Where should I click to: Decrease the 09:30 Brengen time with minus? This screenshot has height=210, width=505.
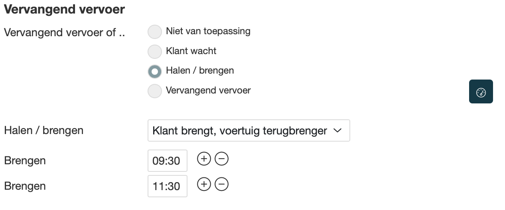point(222,159)
